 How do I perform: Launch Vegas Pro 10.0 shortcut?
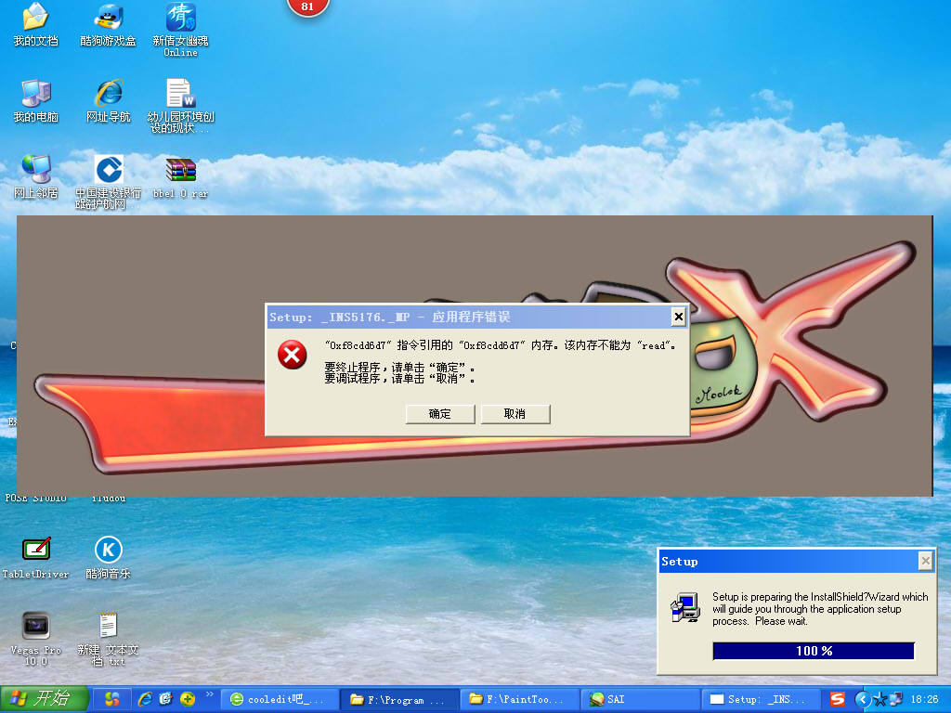(35, 639)
